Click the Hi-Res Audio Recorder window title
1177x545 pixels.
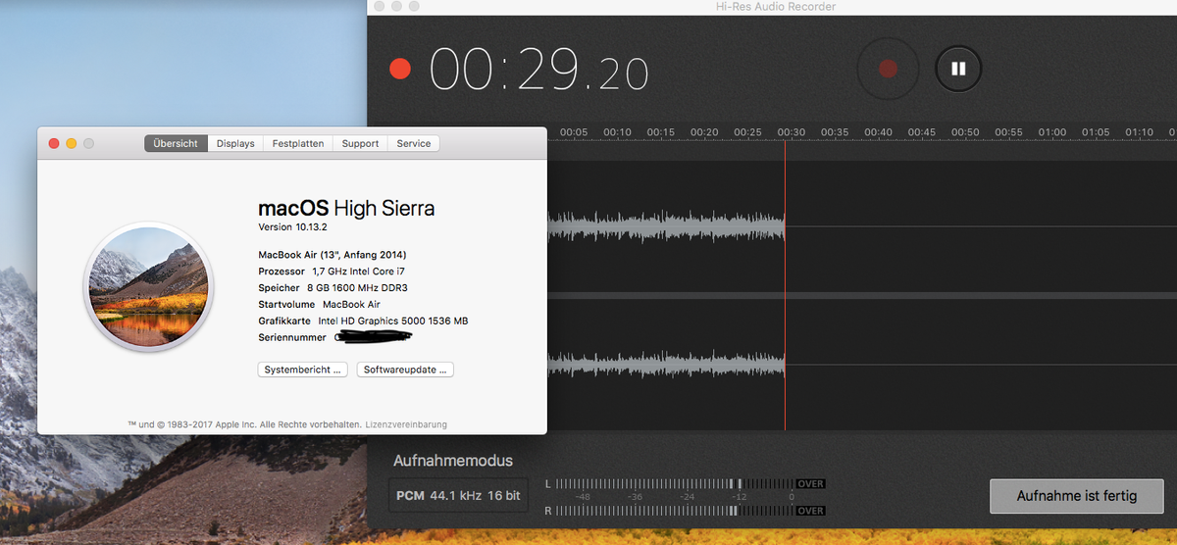(777, 7)
